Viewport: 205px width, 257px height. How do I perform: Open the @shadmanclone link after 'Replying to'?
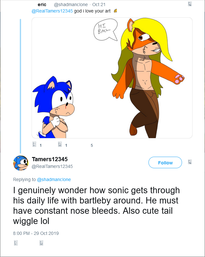pos(54,179)
